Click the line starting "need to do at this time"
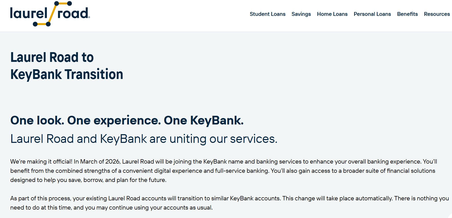The image size is (452, 218). [x=111, y=208]
